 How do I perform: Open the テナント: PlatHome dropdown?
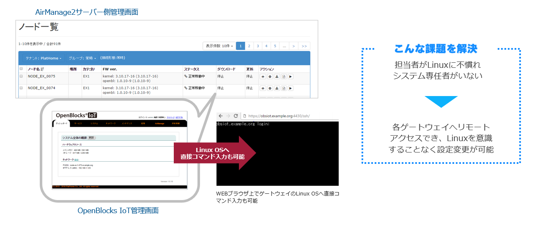pyautogui.click(x=43, y=58)
